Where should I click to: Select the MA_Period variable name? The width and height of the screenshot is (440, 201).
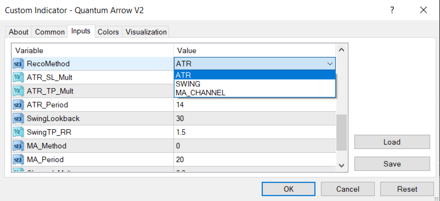[45, 159]
